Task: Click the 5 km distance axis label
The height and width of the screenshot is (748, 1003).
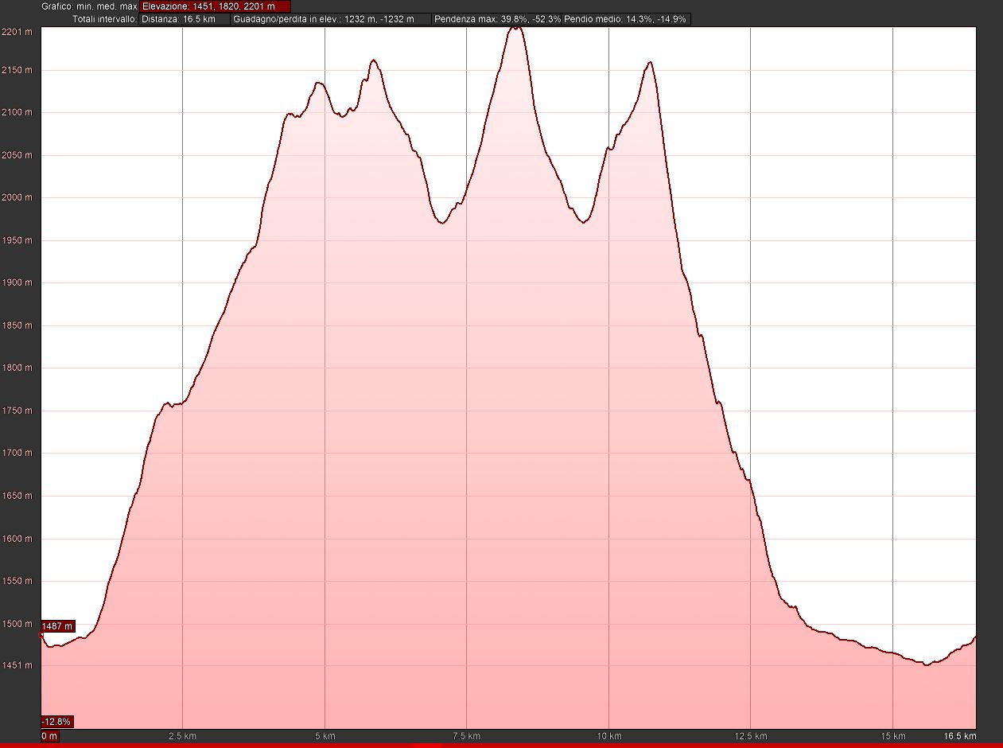Action: pyautogui.click(x=325, y=736)
